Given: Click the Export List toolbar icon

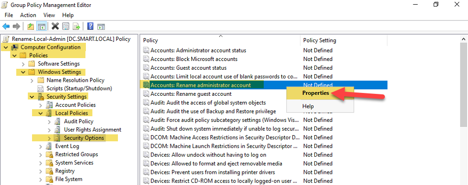Looking at the screenshot, I should pos(77,26).
